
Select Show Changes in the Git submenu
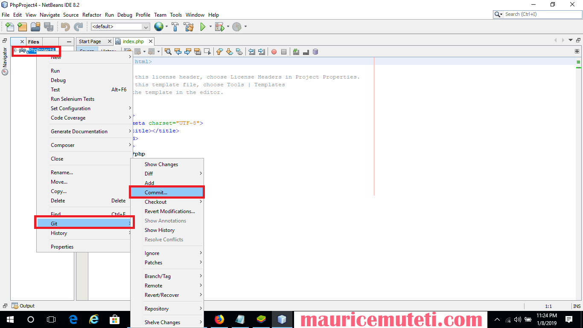coord(167,164)
